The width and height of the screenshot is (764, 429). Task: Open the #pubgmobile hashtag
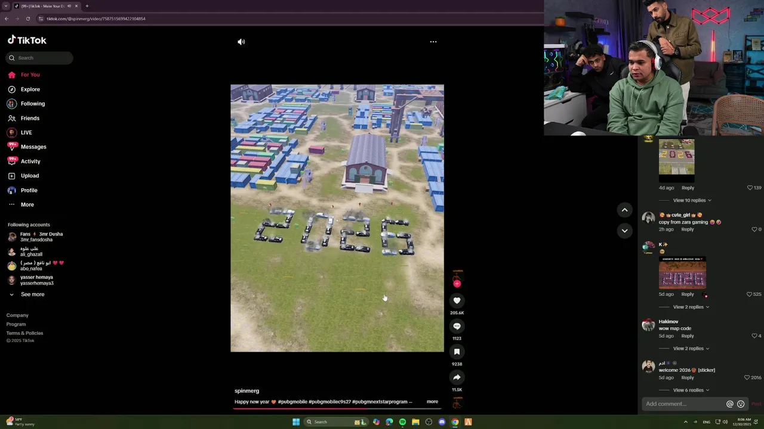292,402
